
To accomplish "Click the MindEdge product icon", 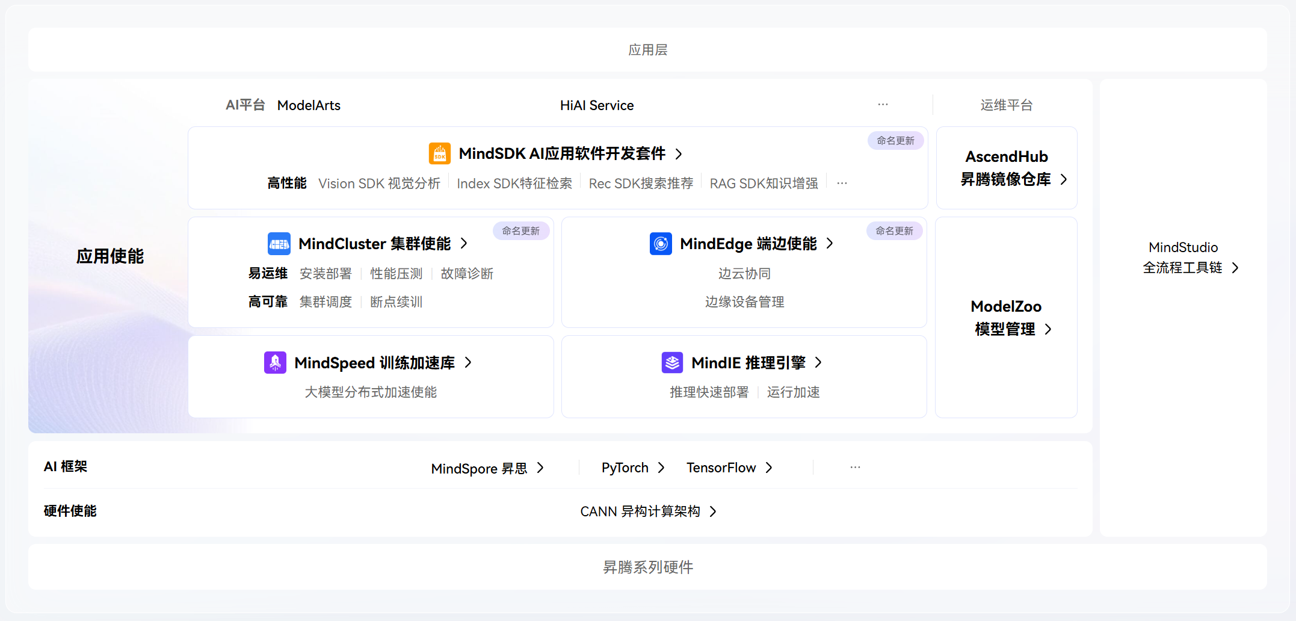I will 661,244.
